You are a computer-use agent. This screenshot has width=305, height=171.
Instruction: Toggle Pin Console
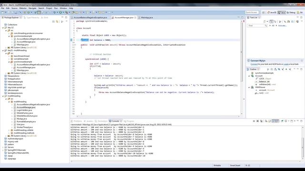tap(282, 121)
